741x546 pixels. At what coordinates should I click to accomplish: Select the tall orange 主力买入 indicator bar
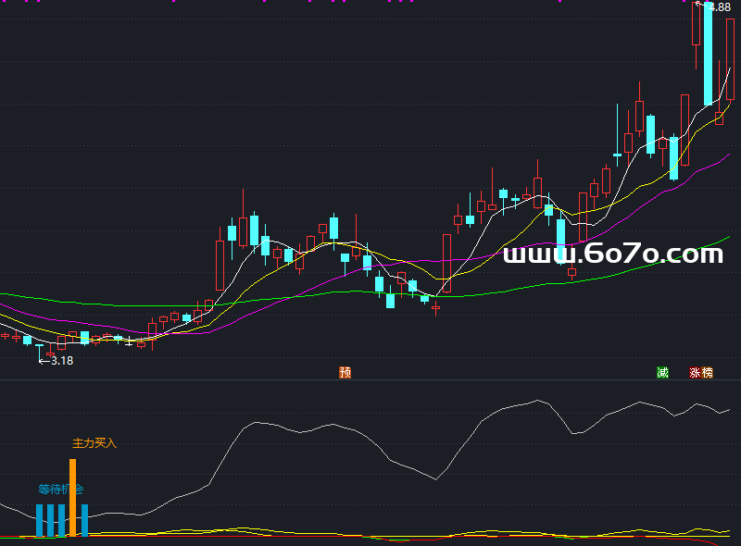pos(73,498)
